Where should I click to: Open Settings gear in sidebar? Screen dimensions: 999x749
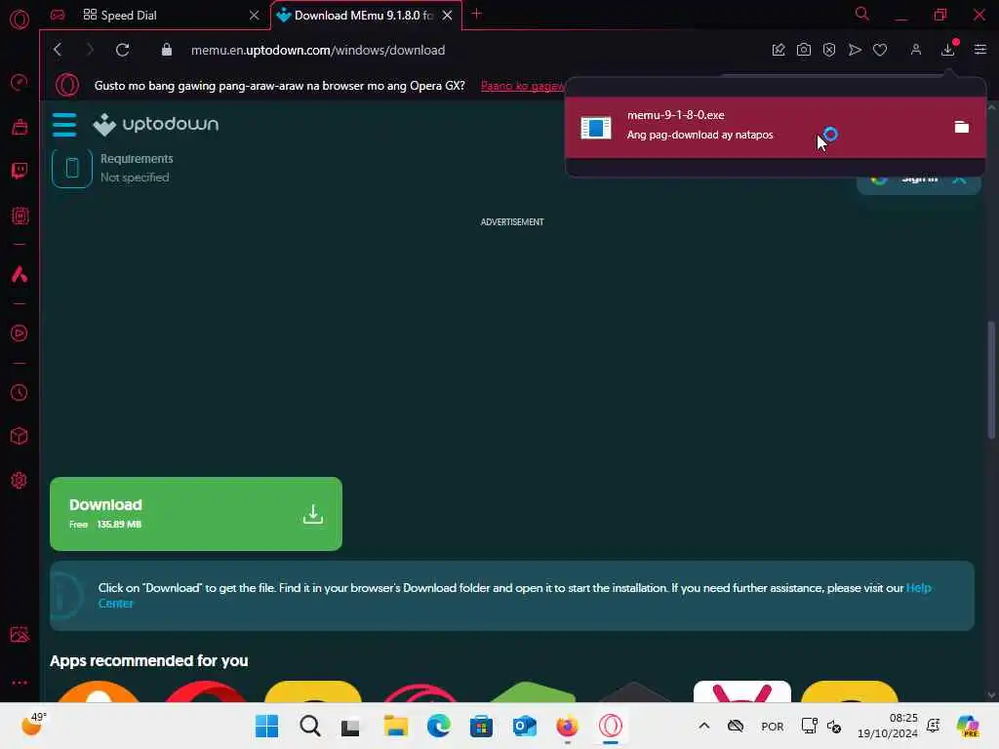pos(20,480)
